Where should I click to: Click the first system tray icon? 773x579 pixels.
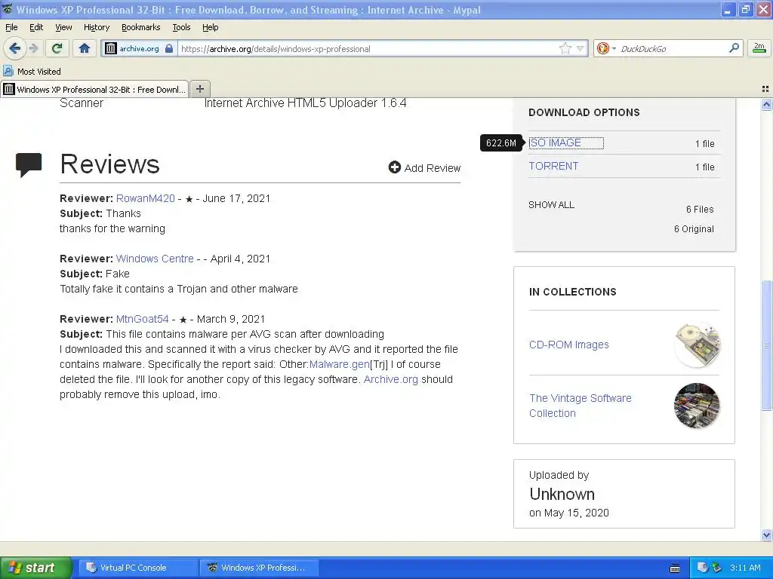[x=703, y=568]
